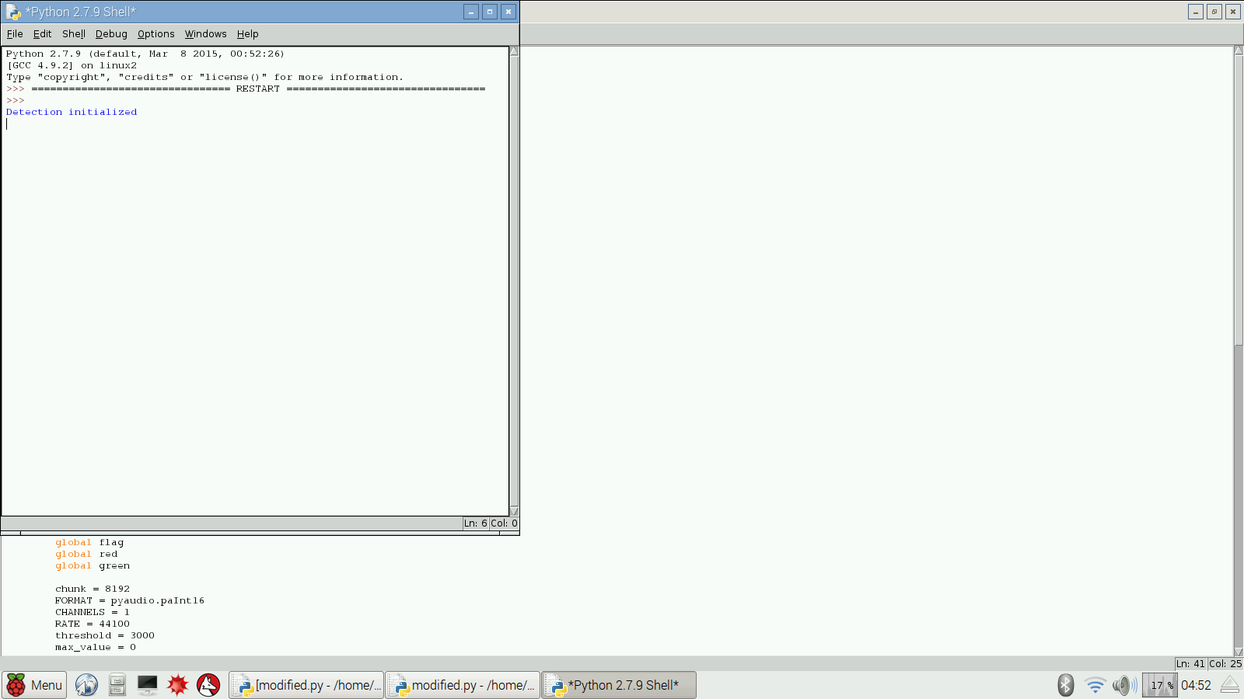Open the WiFi network tray icon
The height and width of the screenshot is (699, 1244).
pos(1095,685)
